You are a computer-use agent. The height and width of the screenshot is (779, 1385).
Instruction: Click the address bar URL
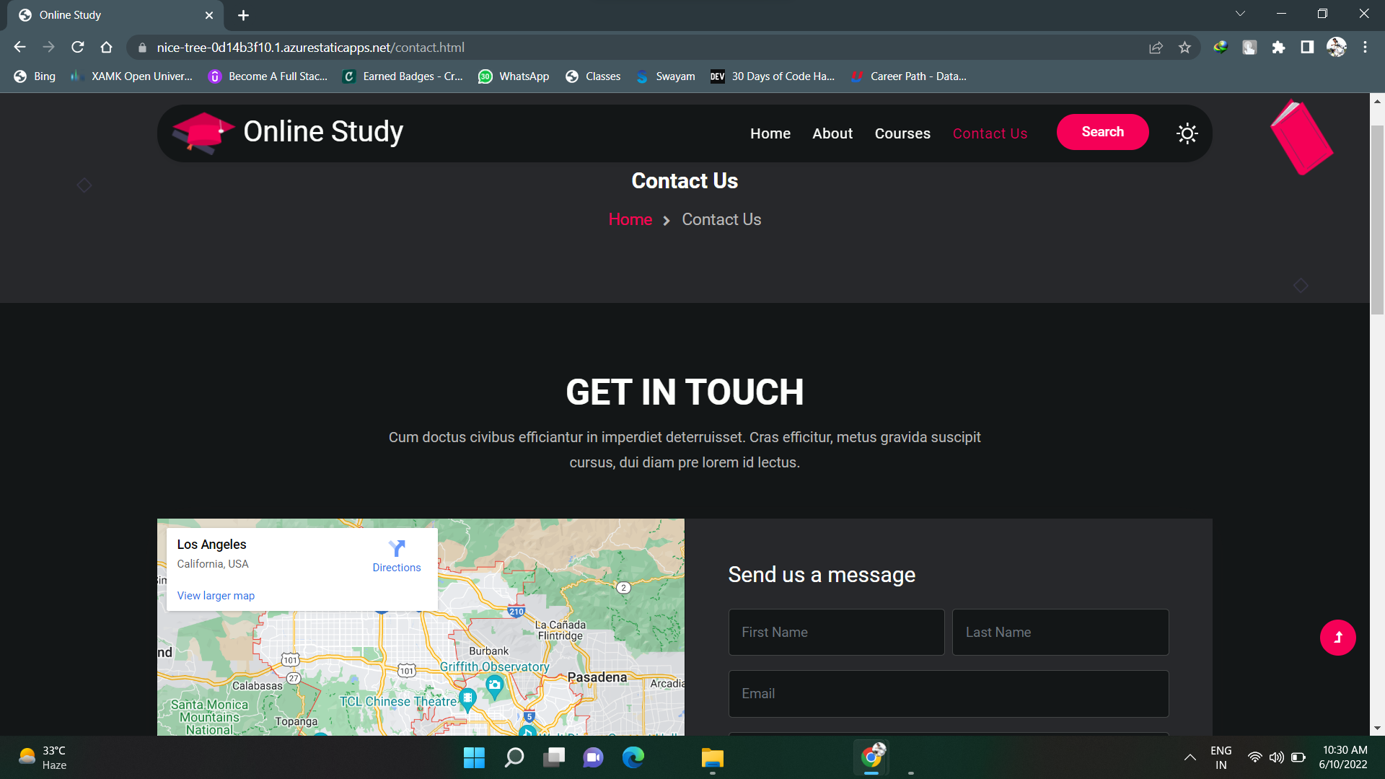pos(310,48)
